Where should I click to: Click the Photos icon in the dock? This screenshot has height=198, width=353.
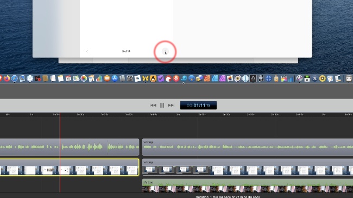[x=84, y=78]
